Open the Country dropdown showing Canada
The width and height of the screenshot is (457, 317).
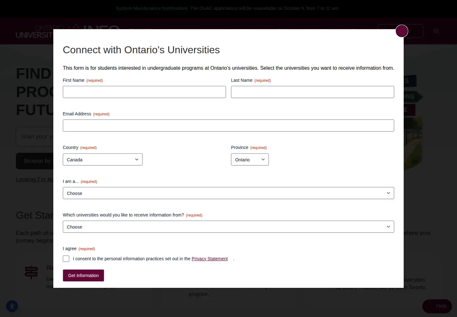[x=103, y=159]
